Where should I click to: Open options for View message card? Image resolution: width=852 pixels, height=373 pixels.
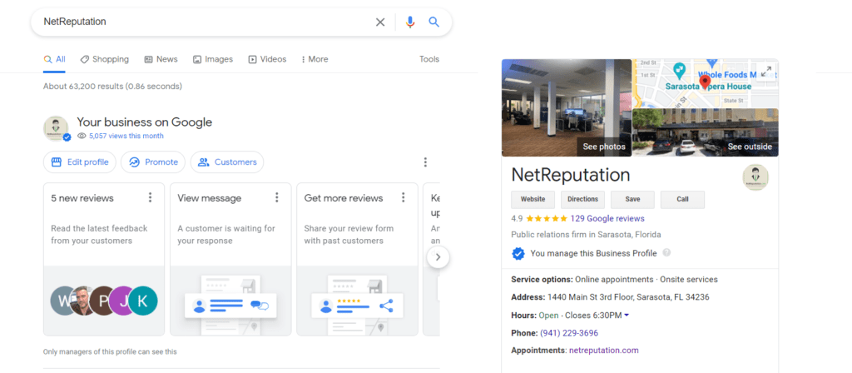click(276, 197)
